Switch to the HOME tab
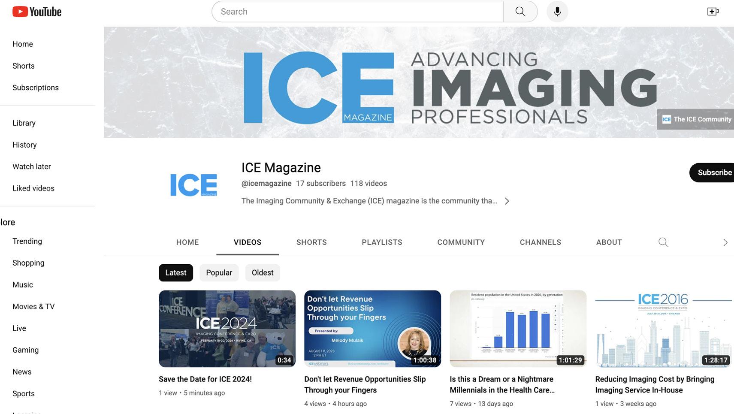This screenshot has width=734, height=414. tap(187, 242)
